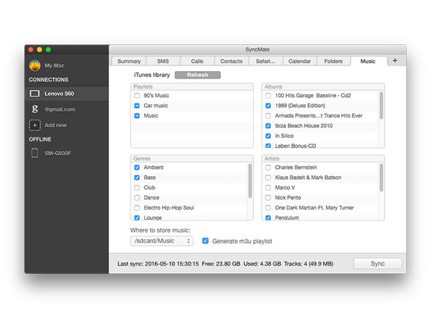Click the Free: 23.80 GB status
431x323 pixels.
point(221,264)
